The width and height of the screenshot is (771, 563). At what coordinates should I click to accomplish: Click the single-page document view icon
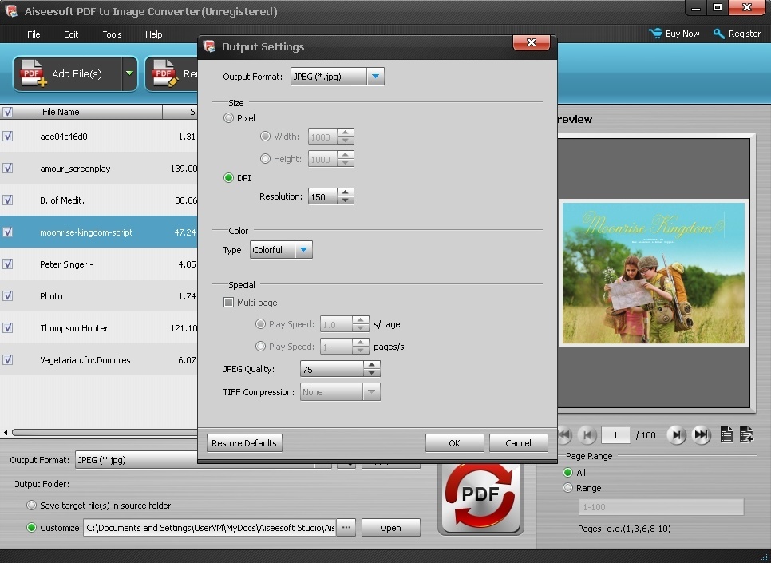click(726, 434)
